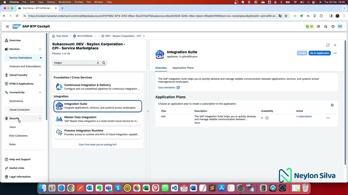The image size is (348, 195).
Task: Open Cloud Connectors in sidebar
Action: tap(20, 110)
